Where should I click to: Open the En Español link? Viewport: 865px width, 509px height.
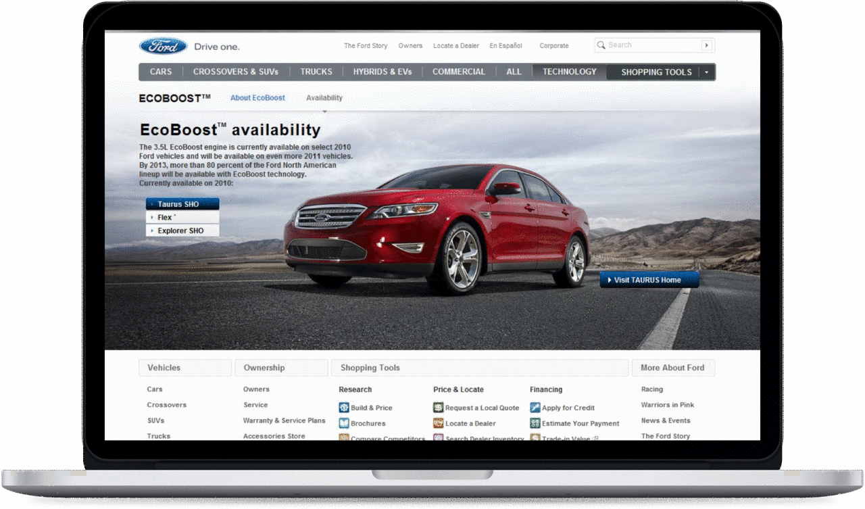click(x=505, y=46)
